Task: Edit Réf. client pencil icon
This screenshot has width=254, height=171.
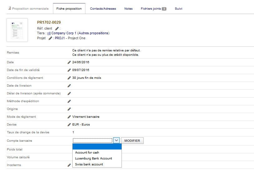Action: coord(57,28)
